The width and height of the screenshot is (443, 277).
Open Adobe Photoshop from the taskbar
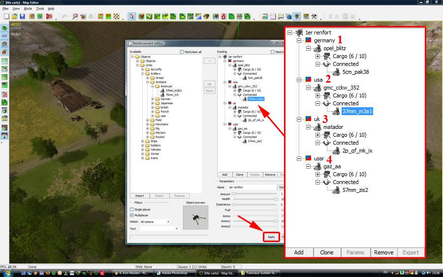[174, 273]
